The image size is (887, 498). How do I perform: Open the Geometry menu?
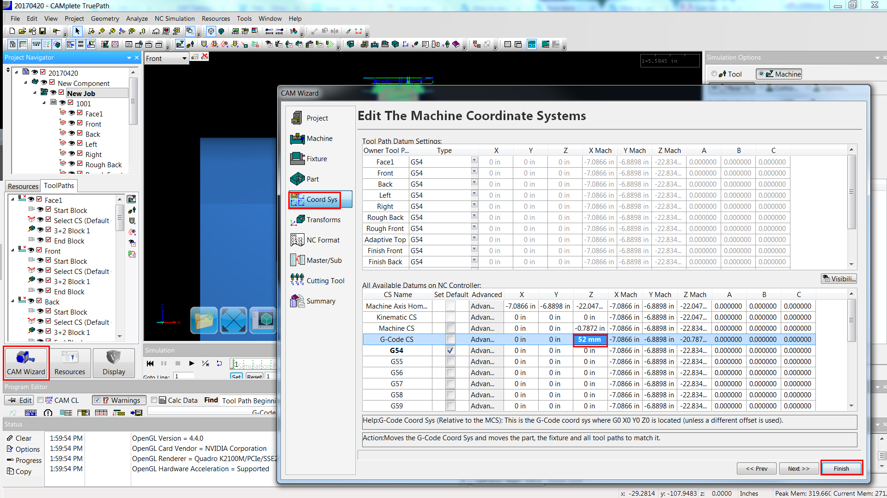pyautogui.click(x=105, y=18)
